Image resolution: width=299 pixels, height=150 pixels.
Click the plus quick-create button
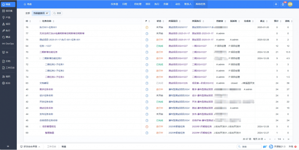[x=276, y=4]
